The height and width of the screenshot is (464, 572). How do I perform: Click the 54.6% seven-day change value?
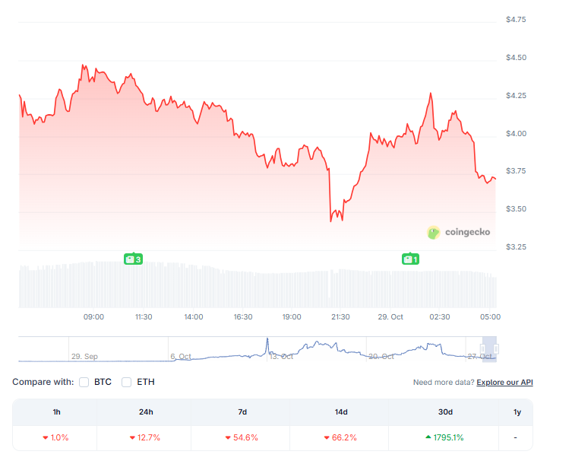coord(242,437)
